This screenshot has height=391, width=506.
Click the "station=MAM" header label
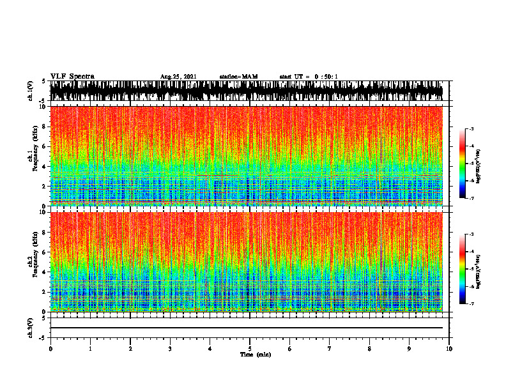(238, 77)
